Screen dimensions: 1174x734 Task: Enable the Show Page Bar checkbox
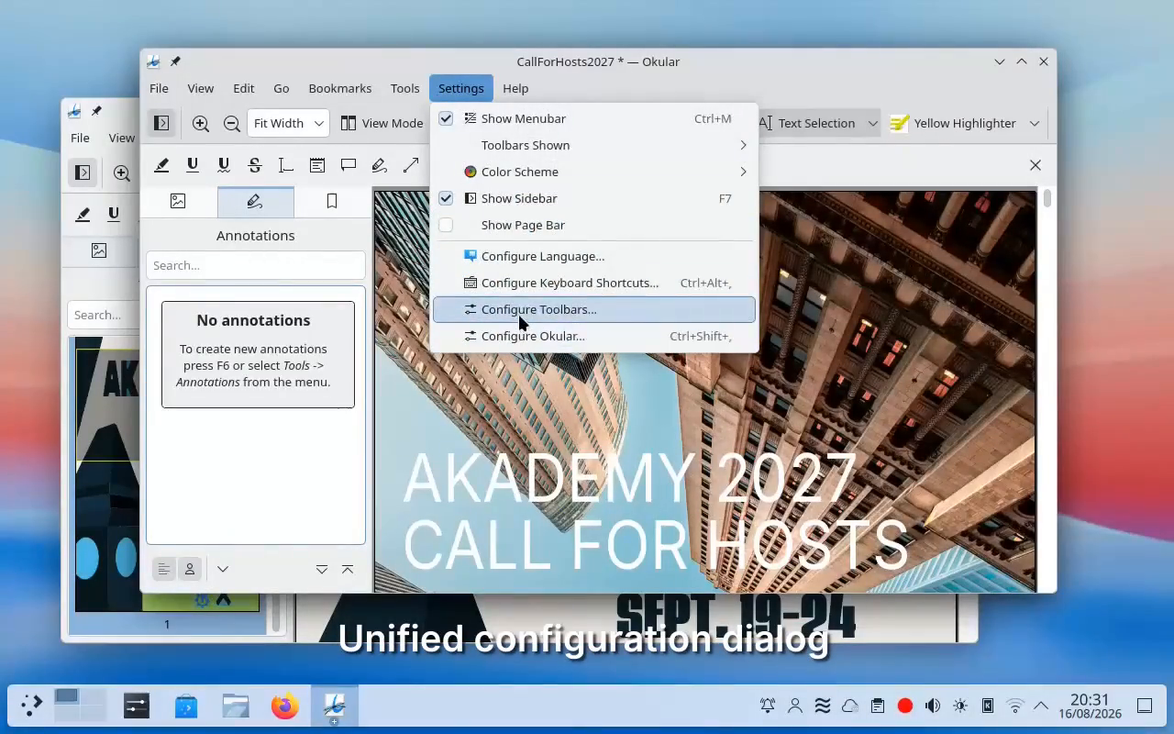(x=446, y=225)
